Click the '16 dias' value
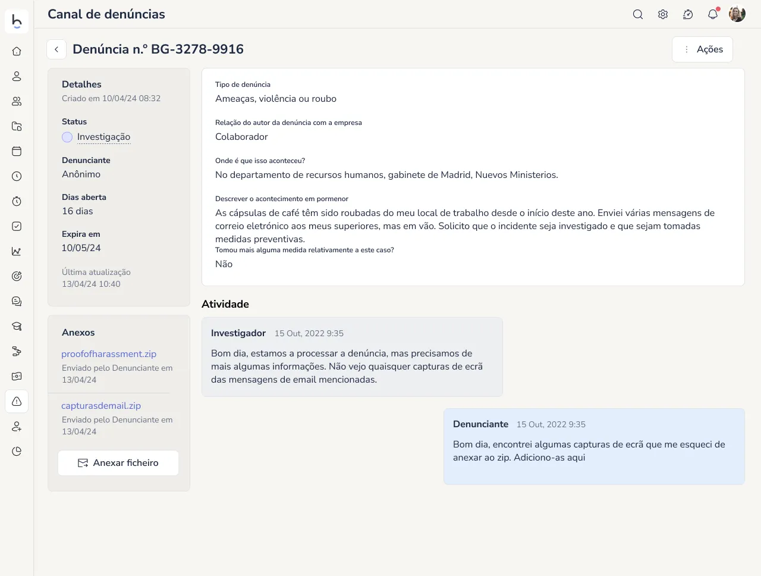The height and width of the screenshot is (576, 761). (77, 211)
